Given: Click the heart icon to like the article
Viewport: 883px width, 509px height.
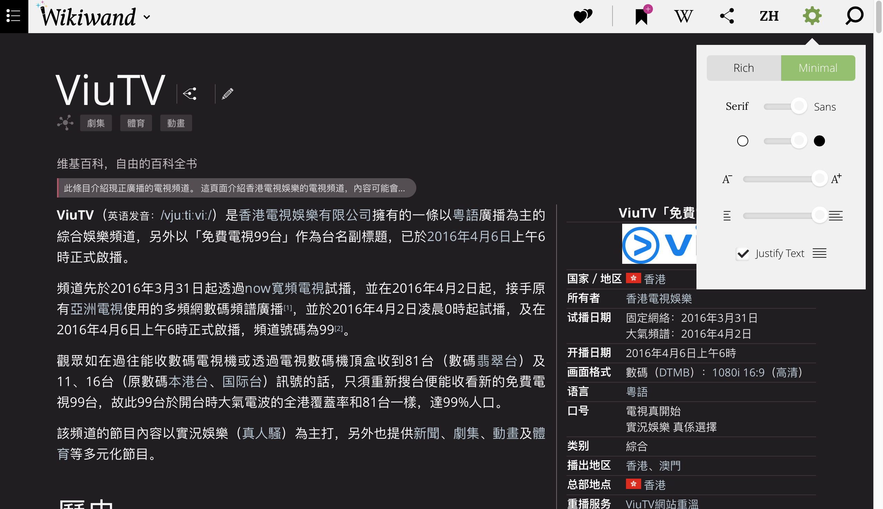Looking at the screenshot, I should coord(582,16).
